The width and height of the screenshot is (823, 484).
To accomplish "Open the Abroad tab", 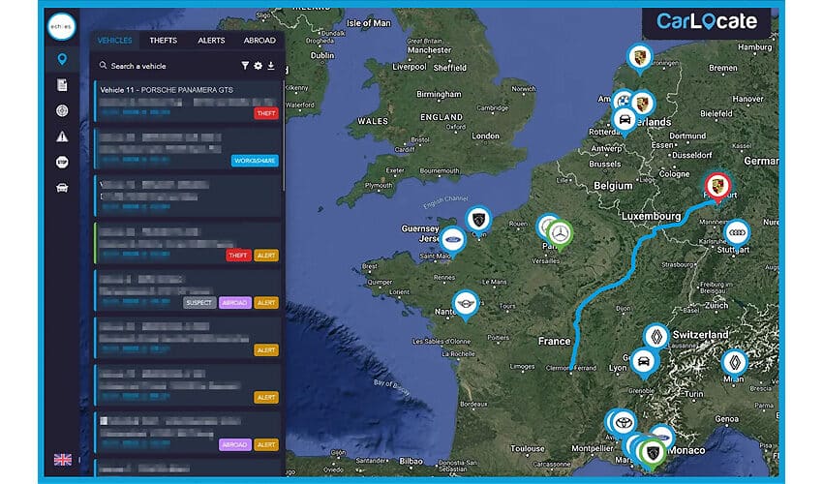I will pyautogui.click(x=259, y=41).
